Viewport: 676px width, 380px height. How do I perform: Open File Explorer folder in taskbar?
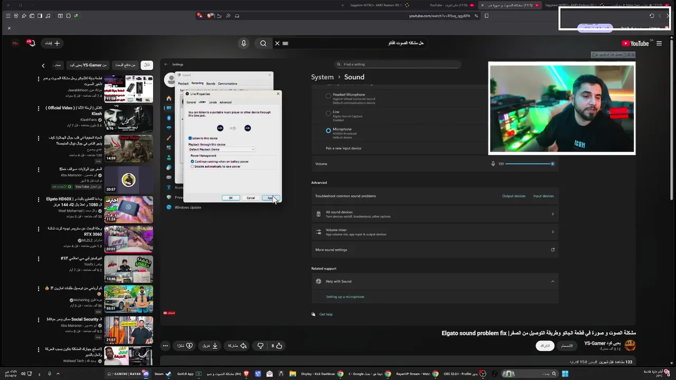(293, 374)
